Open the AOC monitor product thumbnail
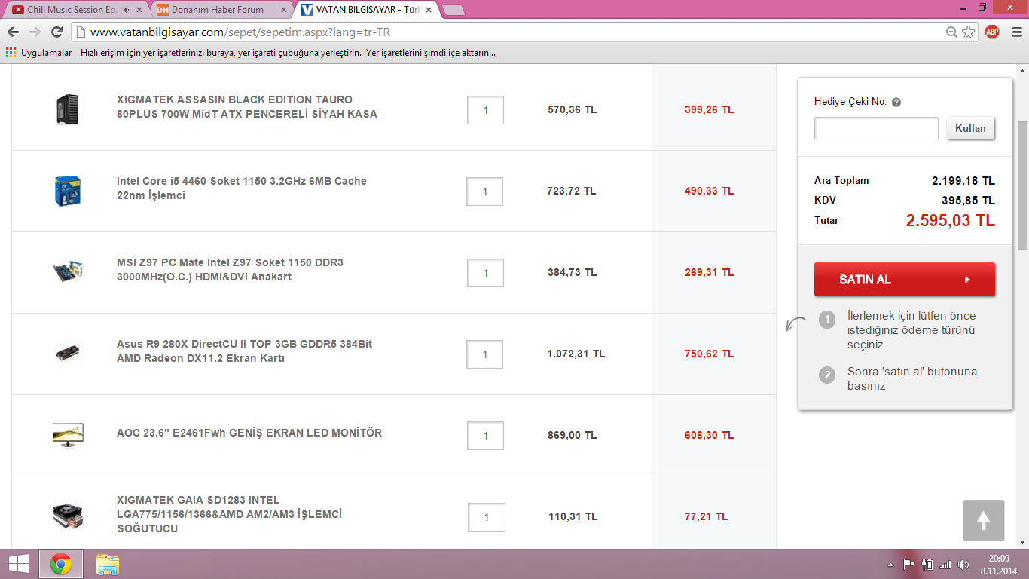The width and height of the screenshot is (1029, 579). tap(68, 435)
